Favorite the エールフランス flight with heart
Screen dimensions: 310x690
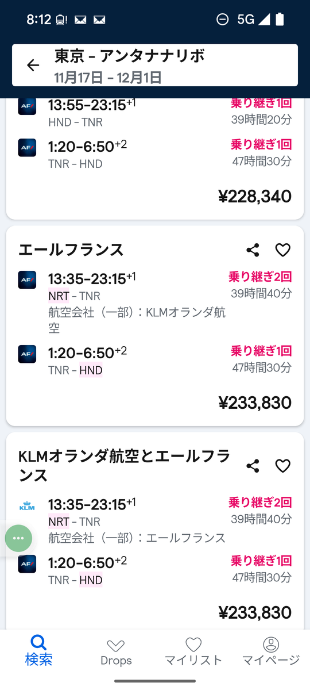[282, 250]
